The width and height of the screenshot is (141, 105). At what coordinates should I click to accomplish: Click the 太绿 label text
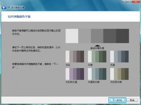click(x=90, y=65)
